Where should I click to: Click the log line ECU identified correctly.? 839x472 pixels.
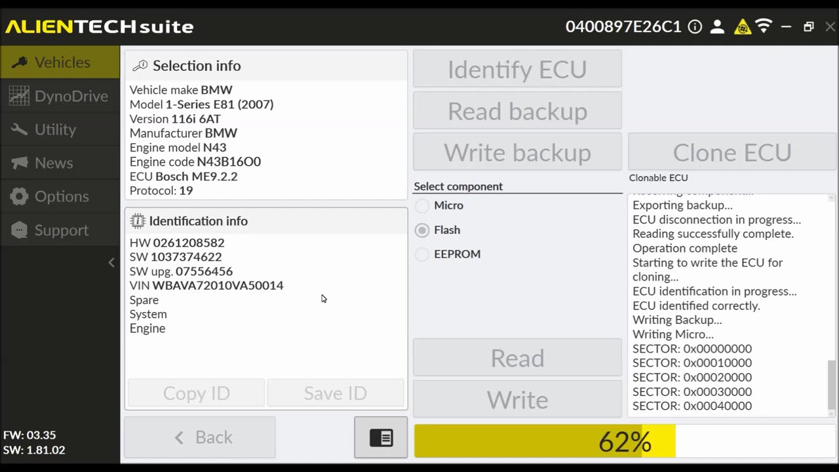696,305
